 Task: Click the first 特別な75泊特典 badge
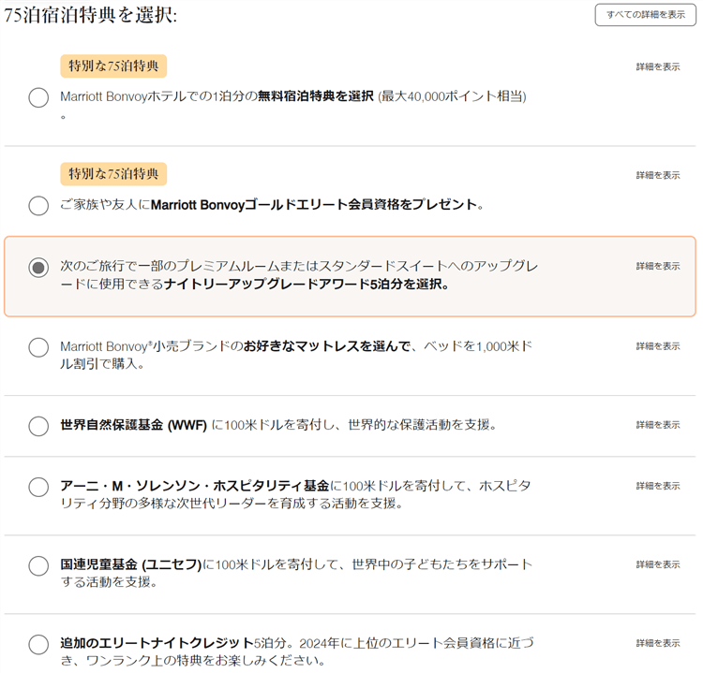point(113,66)
